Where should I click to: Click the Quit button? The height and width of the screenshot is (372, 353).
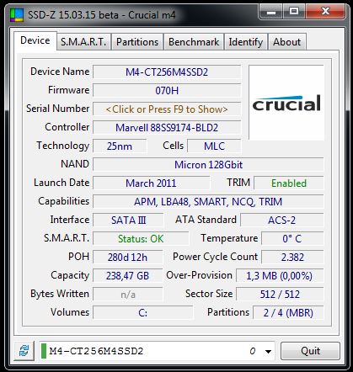pyautogui.click(x=310, y=351)
